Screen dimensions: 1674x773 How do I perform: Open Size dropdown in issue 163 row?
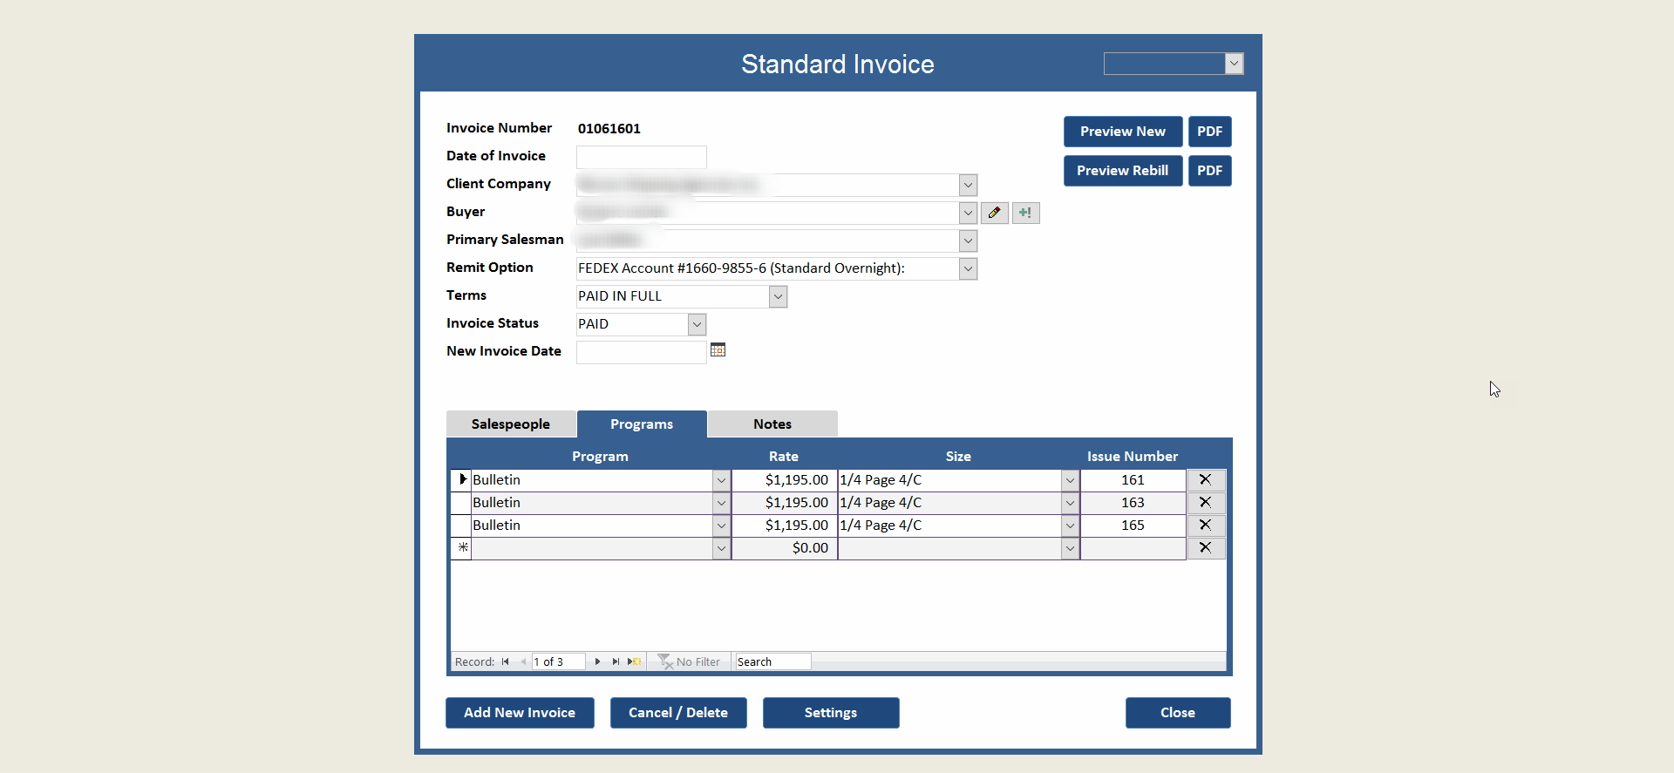[1070, 503]
